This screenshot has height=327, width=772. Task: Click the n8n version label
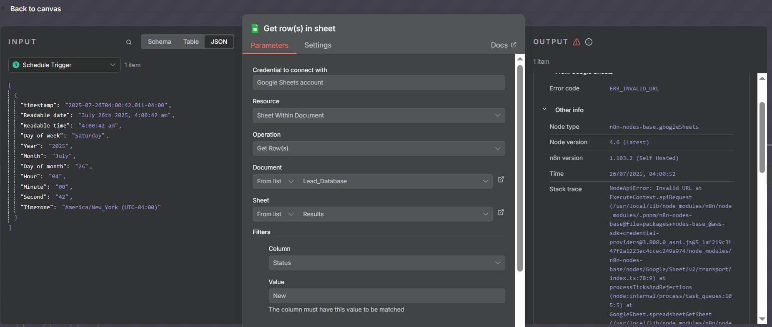coord(566,158)
